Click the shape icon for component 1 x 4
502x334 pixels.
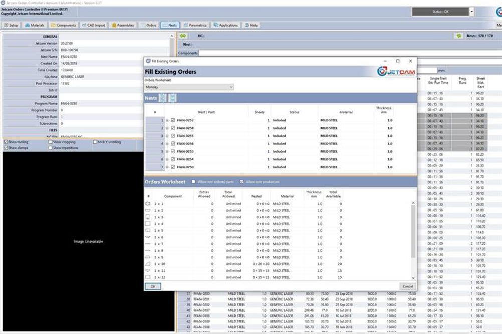tap(148, 223)
